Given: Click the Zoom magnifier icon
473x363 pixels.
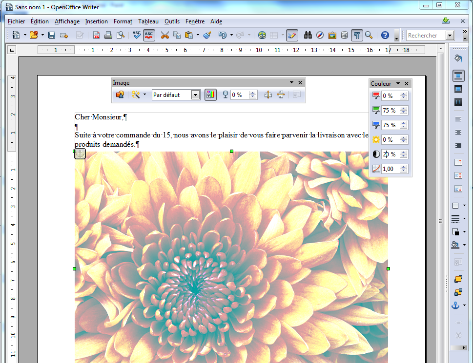Looking at the screenshot, I should pyautogui.click(x=369, y=35).
